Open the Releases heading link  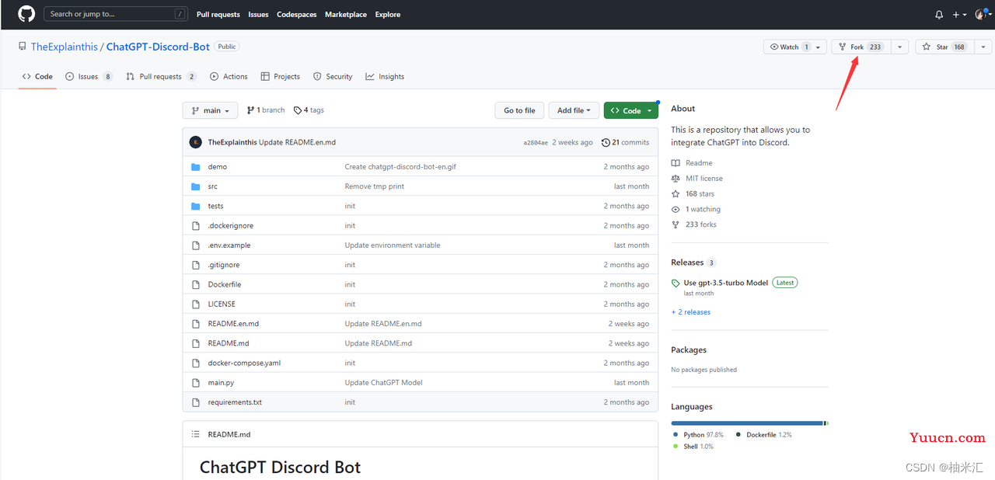click(693, 263)
